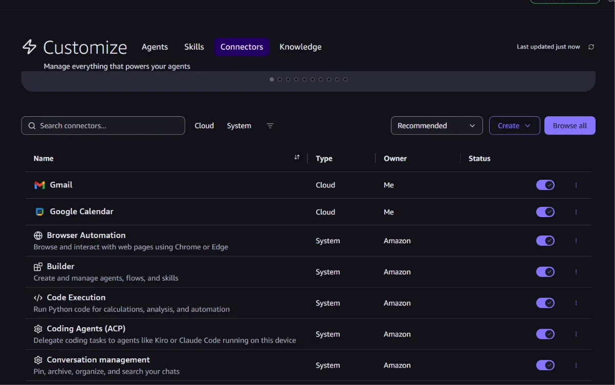Open the Knowledge tab
The height and width of the screenshot is (385, 615).
[300, 47]
